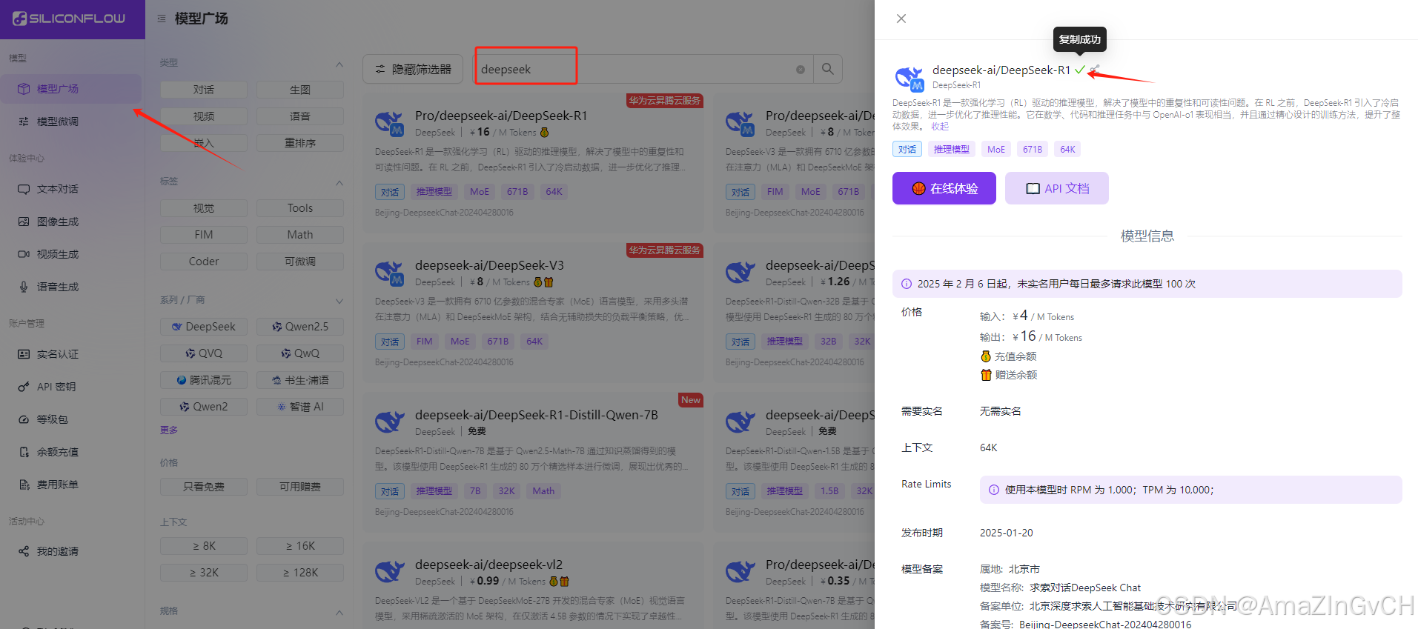Viewport: 1418px width, 629px height.
Task: Filter by 书生·浦语 vendor
Action: pyautogui.click(x=300, y=380)
